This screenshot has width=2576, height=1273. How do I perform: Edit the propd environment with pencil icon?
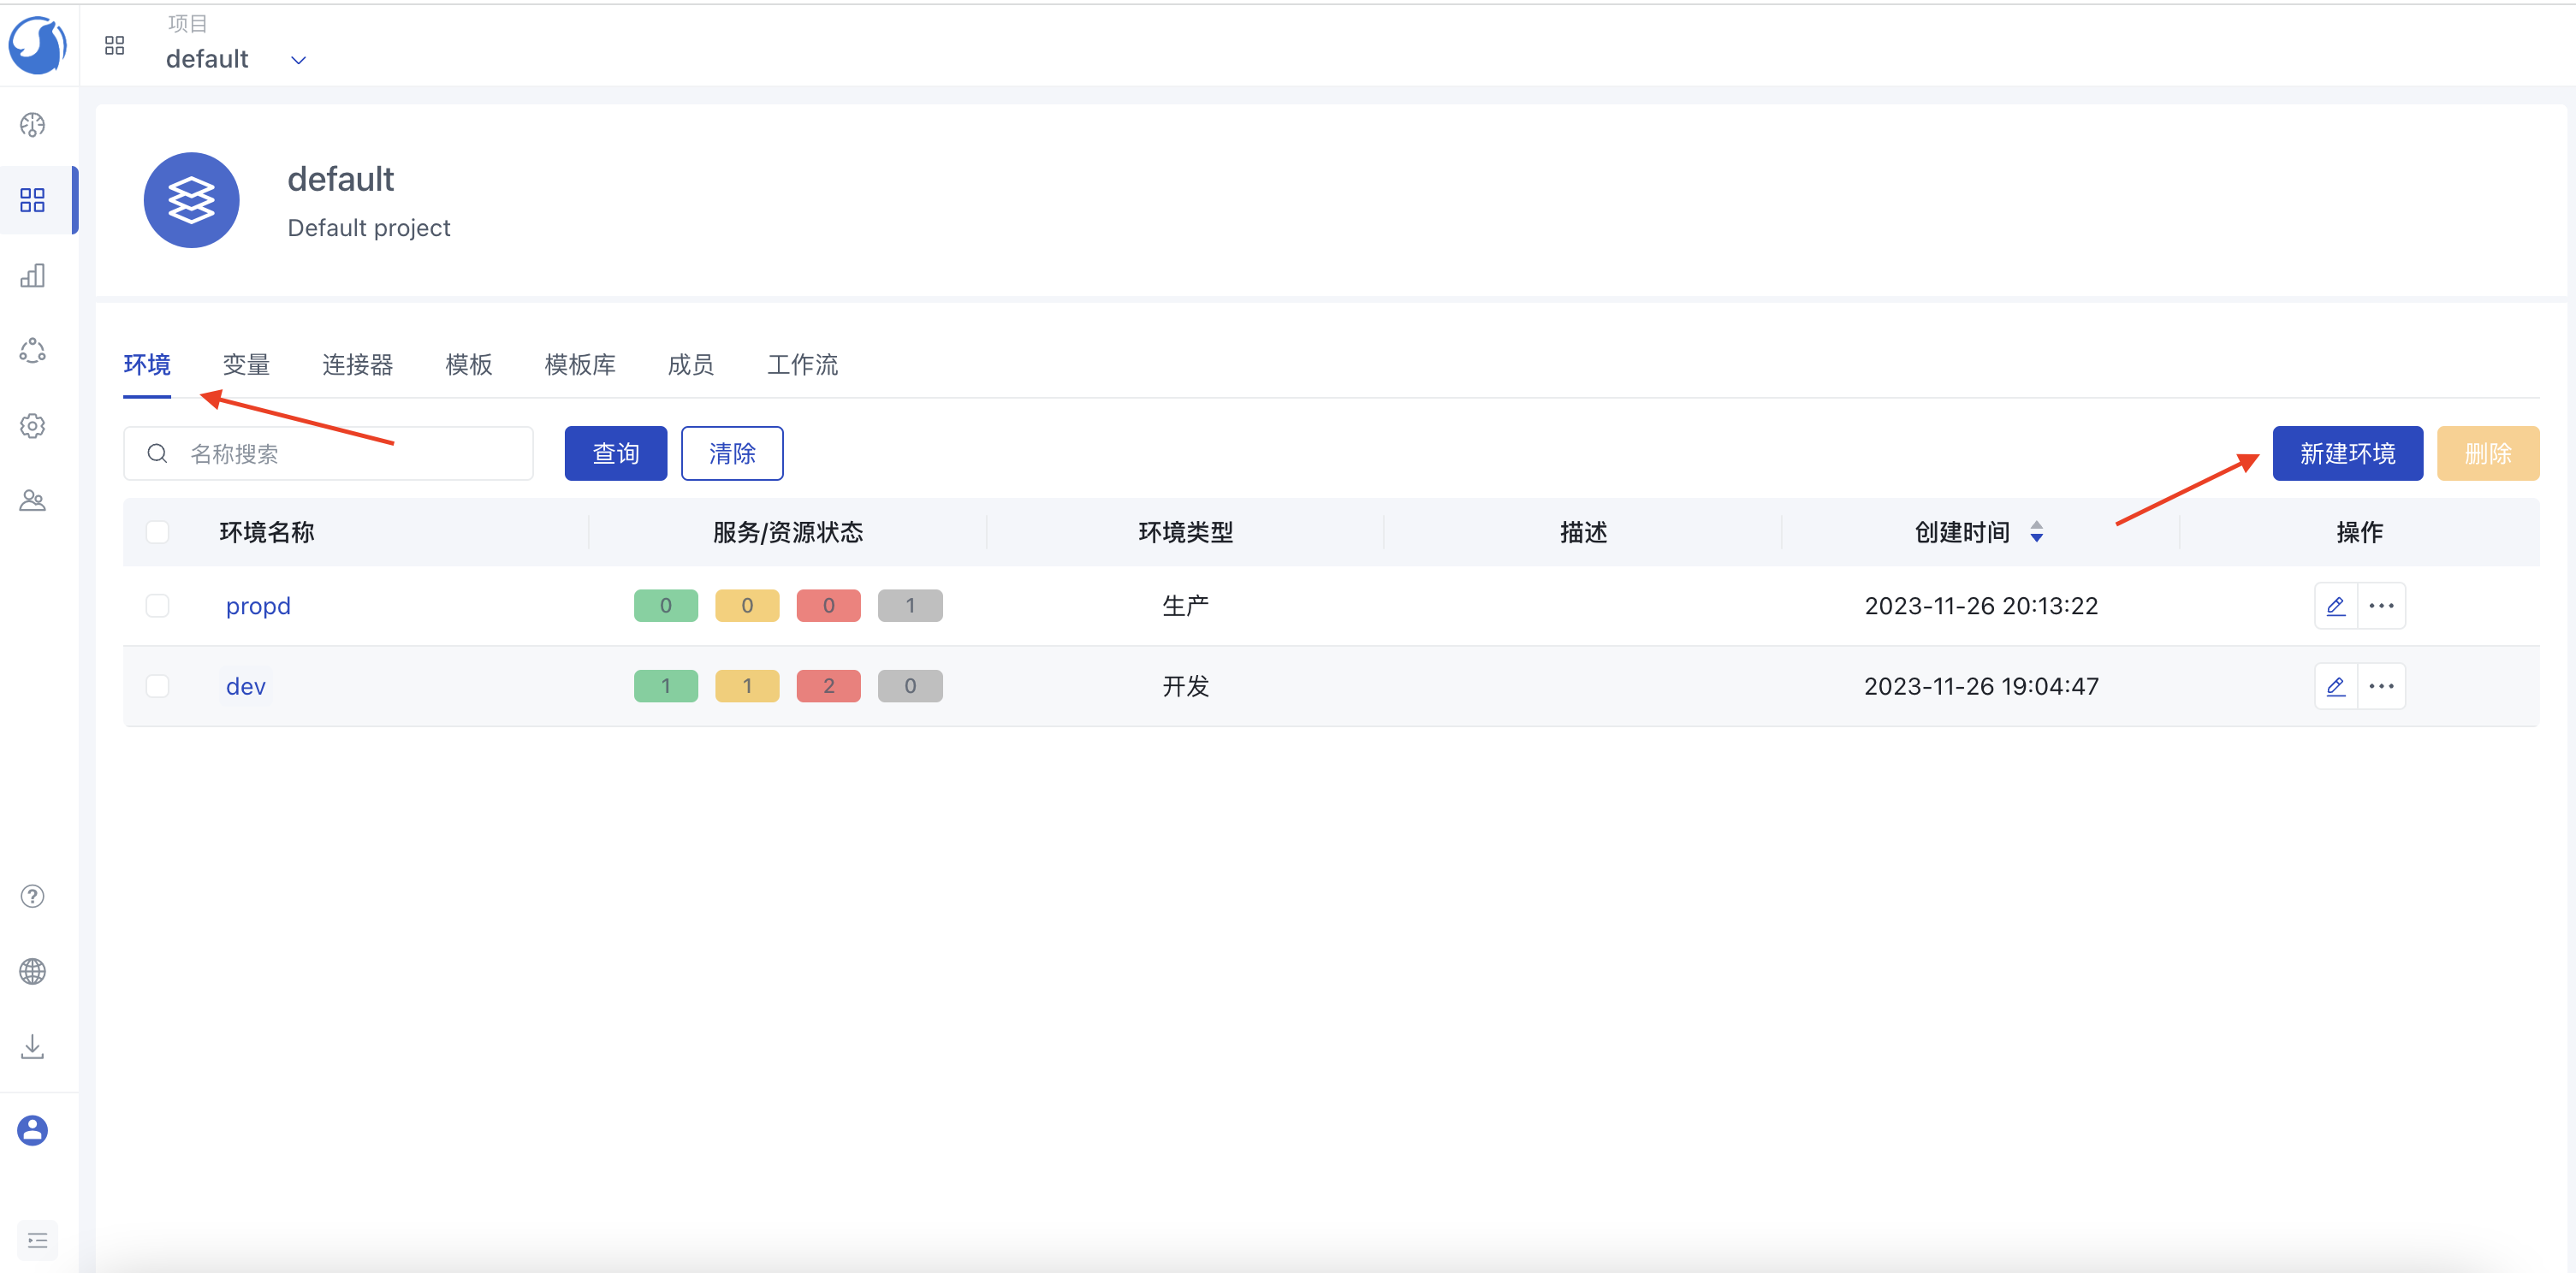pos(2336,606)
